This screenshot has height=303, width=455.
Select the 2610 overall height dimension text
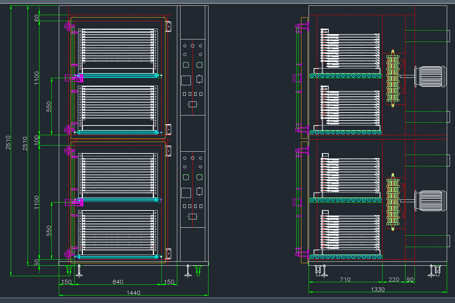pos(8,143)
